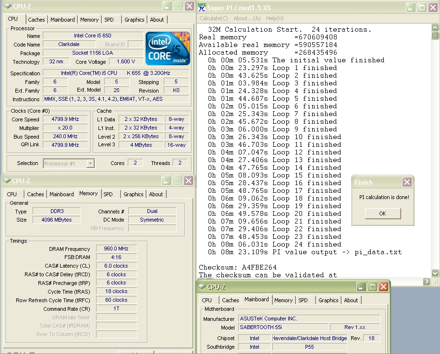Click the Manufacturer value "ASUSTeK Computer INC."

pyautogui.click(x=309, y=319)
